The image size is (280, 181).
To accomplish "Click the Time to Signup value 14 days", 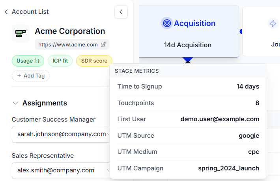I will (x=248, y=87).
